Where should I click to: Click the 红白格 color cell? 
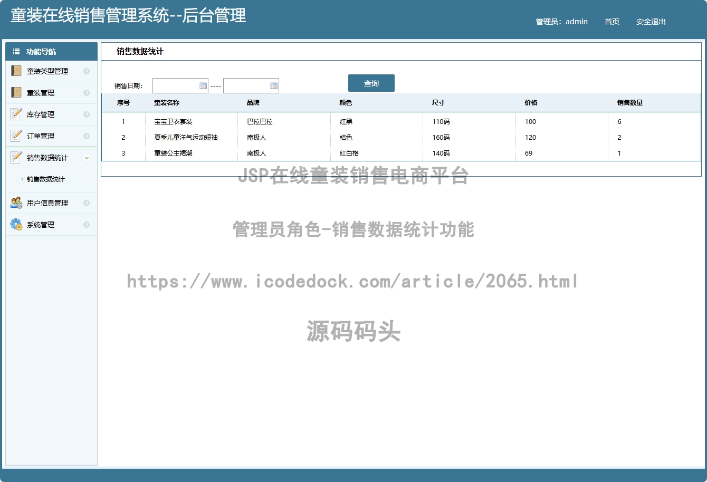(349, 153)
